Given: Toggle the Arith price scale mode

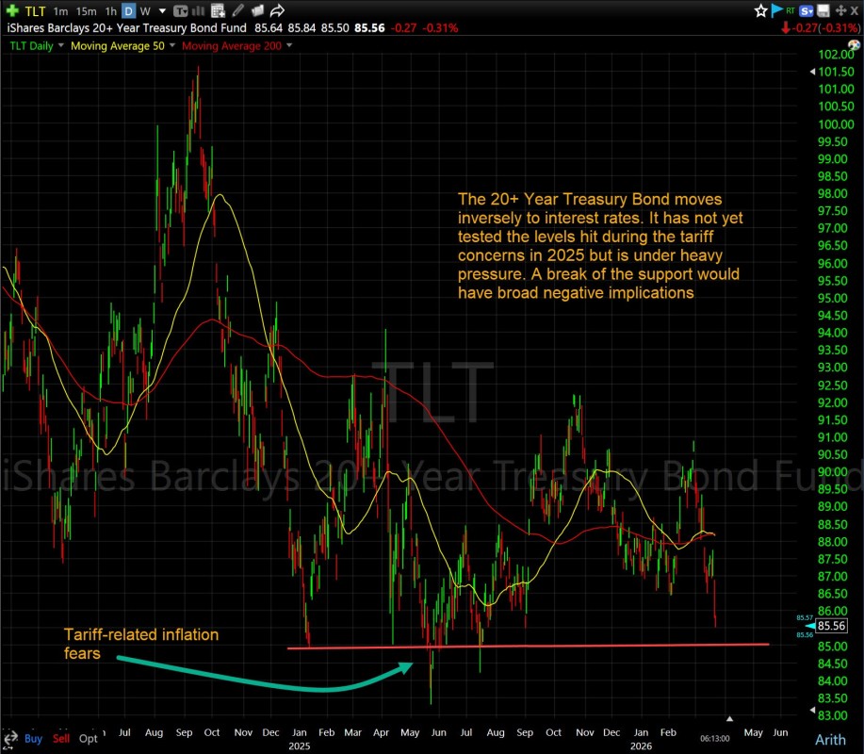Looking at the screenshot, I should click(x=829, y=739).
